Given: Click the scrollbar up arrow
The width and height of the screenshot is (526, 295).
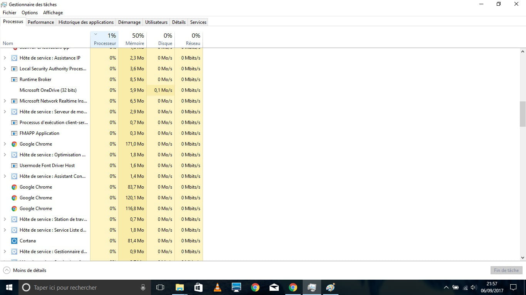Looking at the screenshot, I should [x=523, y=51].
